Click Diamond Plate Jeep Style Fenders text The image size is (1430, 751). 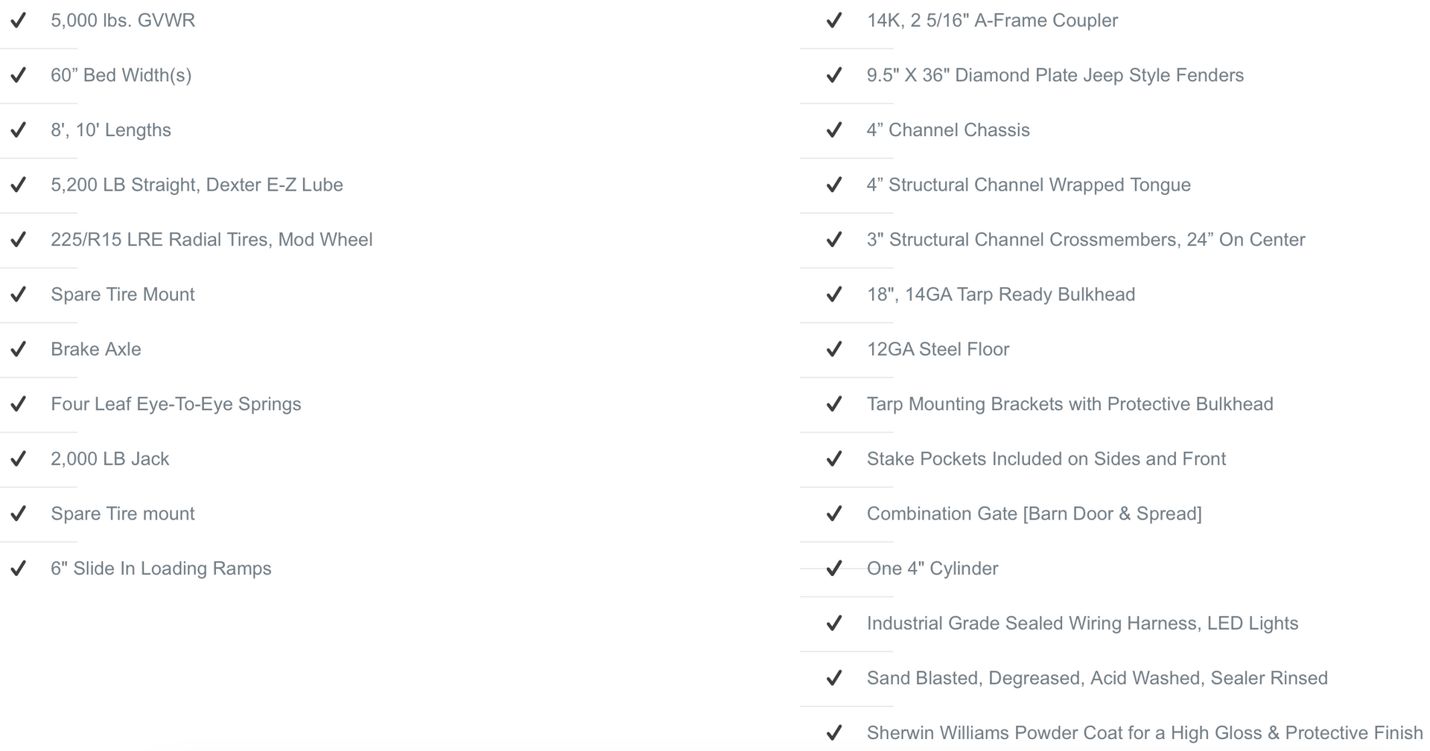point(1099,75)
